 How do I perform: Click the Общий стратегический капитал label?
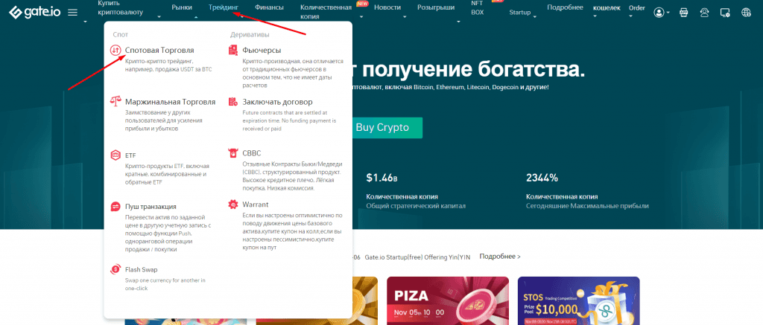(416, 206)
